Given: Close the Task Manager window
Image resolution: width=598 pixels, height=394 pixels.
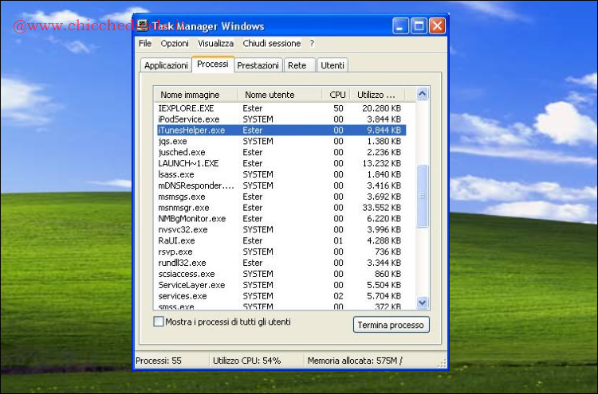Looking at the screenshot, I should click(x=437, y=25).
